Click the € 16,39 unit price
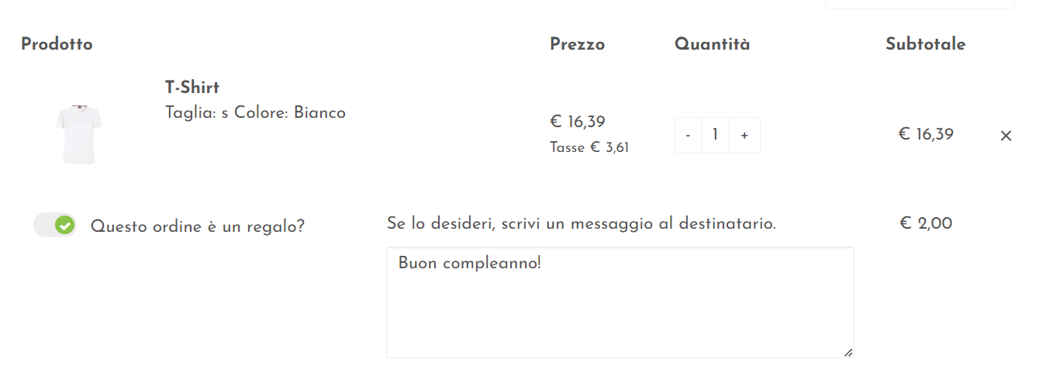This screenshot has width=1060, height=390. [x=577, y=122]
